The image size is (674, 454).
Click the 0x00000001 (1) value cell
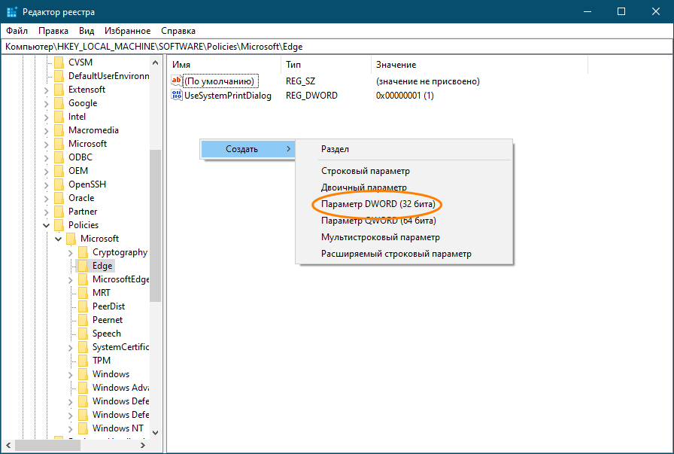tap(405, 96)
